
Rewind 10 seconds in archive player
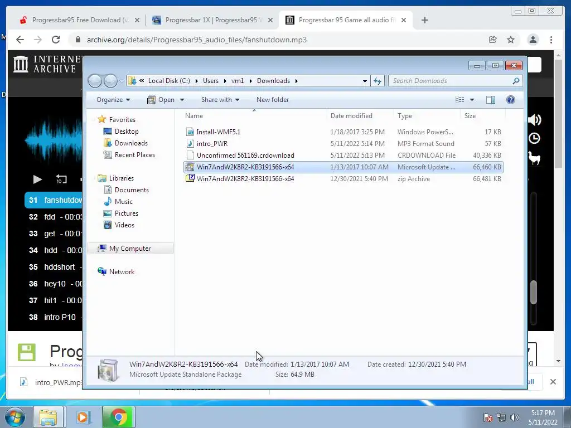point(61,179)
